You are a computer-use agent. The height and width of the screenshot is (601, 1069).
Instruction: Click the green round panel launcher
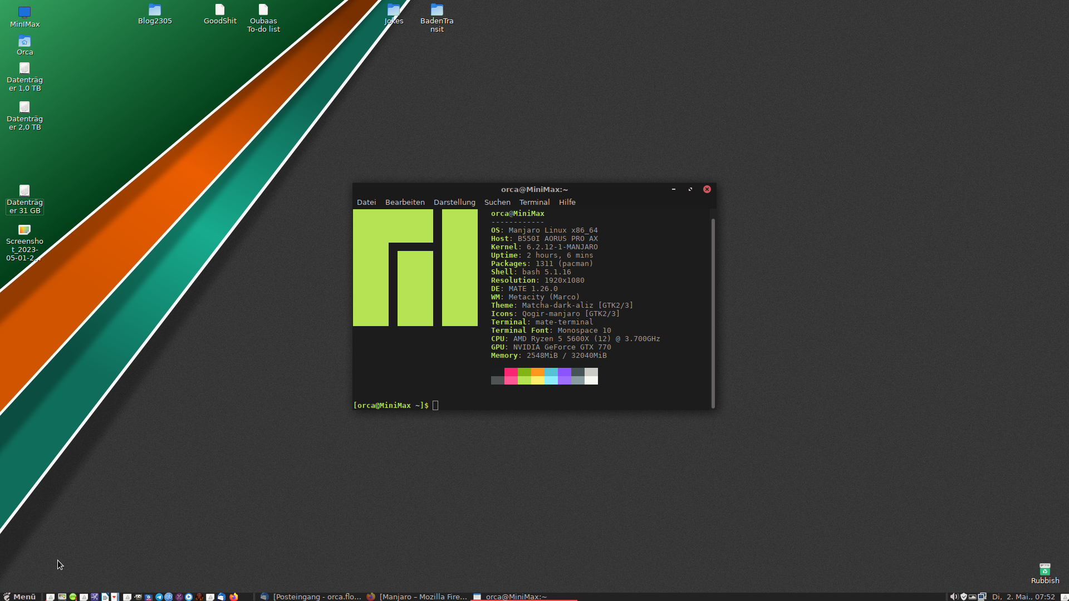pos(73,597)
